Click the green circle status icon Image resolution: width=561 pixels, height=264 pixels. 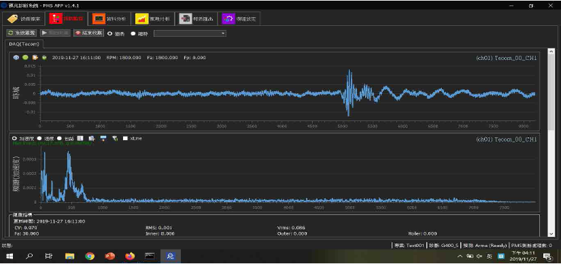click(x=25, y=57)
